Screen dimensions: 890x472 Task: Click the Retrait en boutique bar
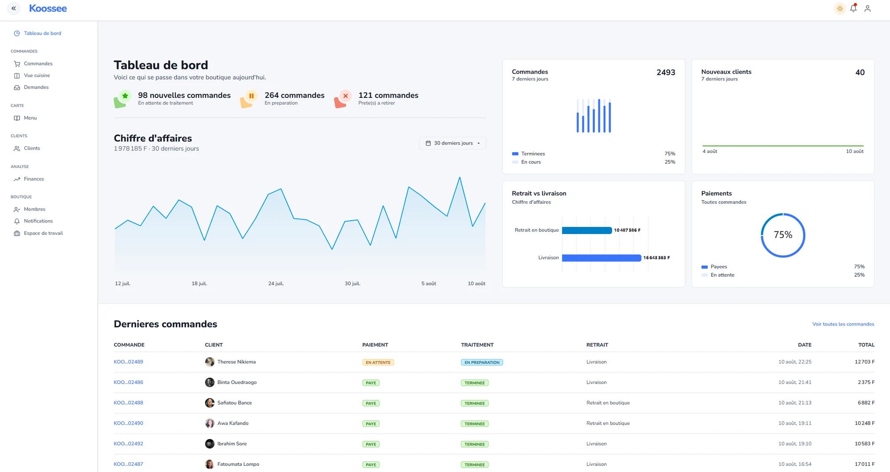pyautogui.click(x=587, y=230)
